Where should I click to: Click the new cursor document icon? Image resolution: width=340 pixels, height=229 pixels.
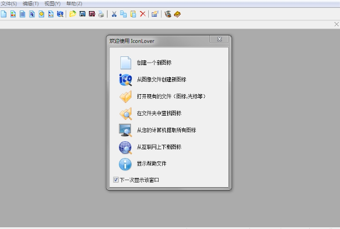pyautogui.click(x=32, y=14)
